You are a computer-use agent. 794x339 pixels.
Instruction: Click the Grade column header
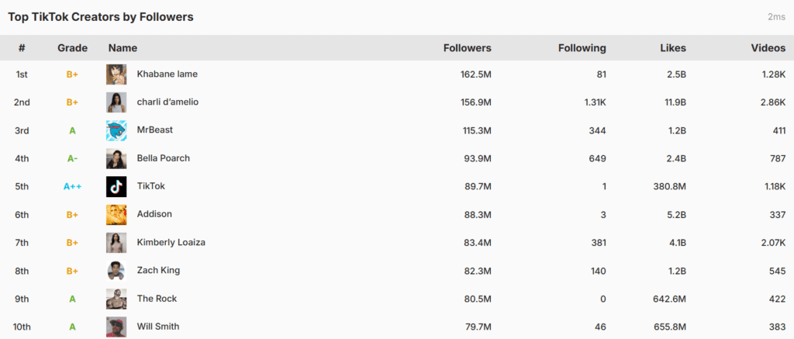click(72, 48)
